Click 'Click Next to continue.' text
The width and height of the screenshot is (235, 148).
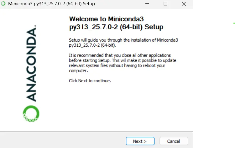click(x=90, y=81)
